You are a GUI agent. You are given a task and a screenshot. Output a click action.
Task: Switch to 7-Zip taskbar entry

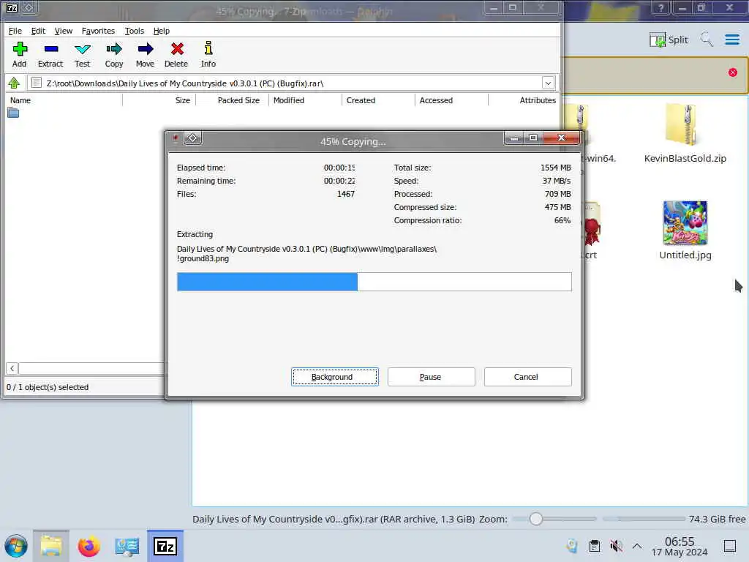[x=165, y=546]
